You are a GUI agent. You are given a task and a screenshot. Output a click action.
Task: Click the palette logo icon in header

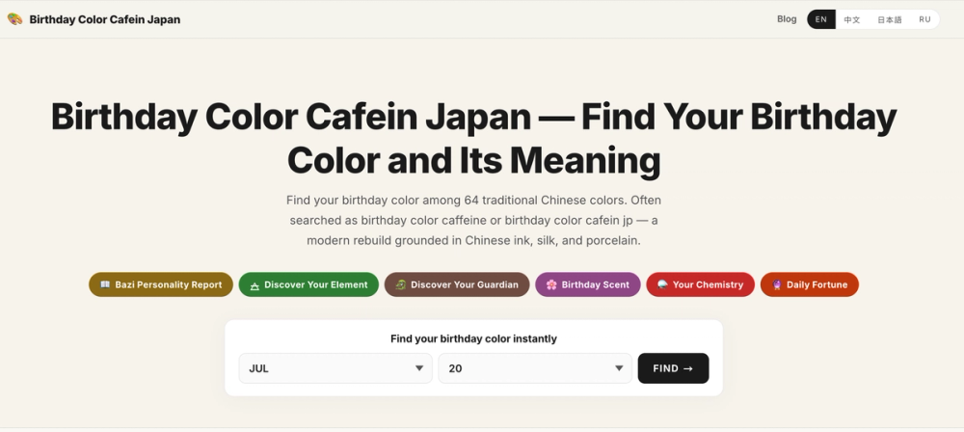[x=14, y=19]
